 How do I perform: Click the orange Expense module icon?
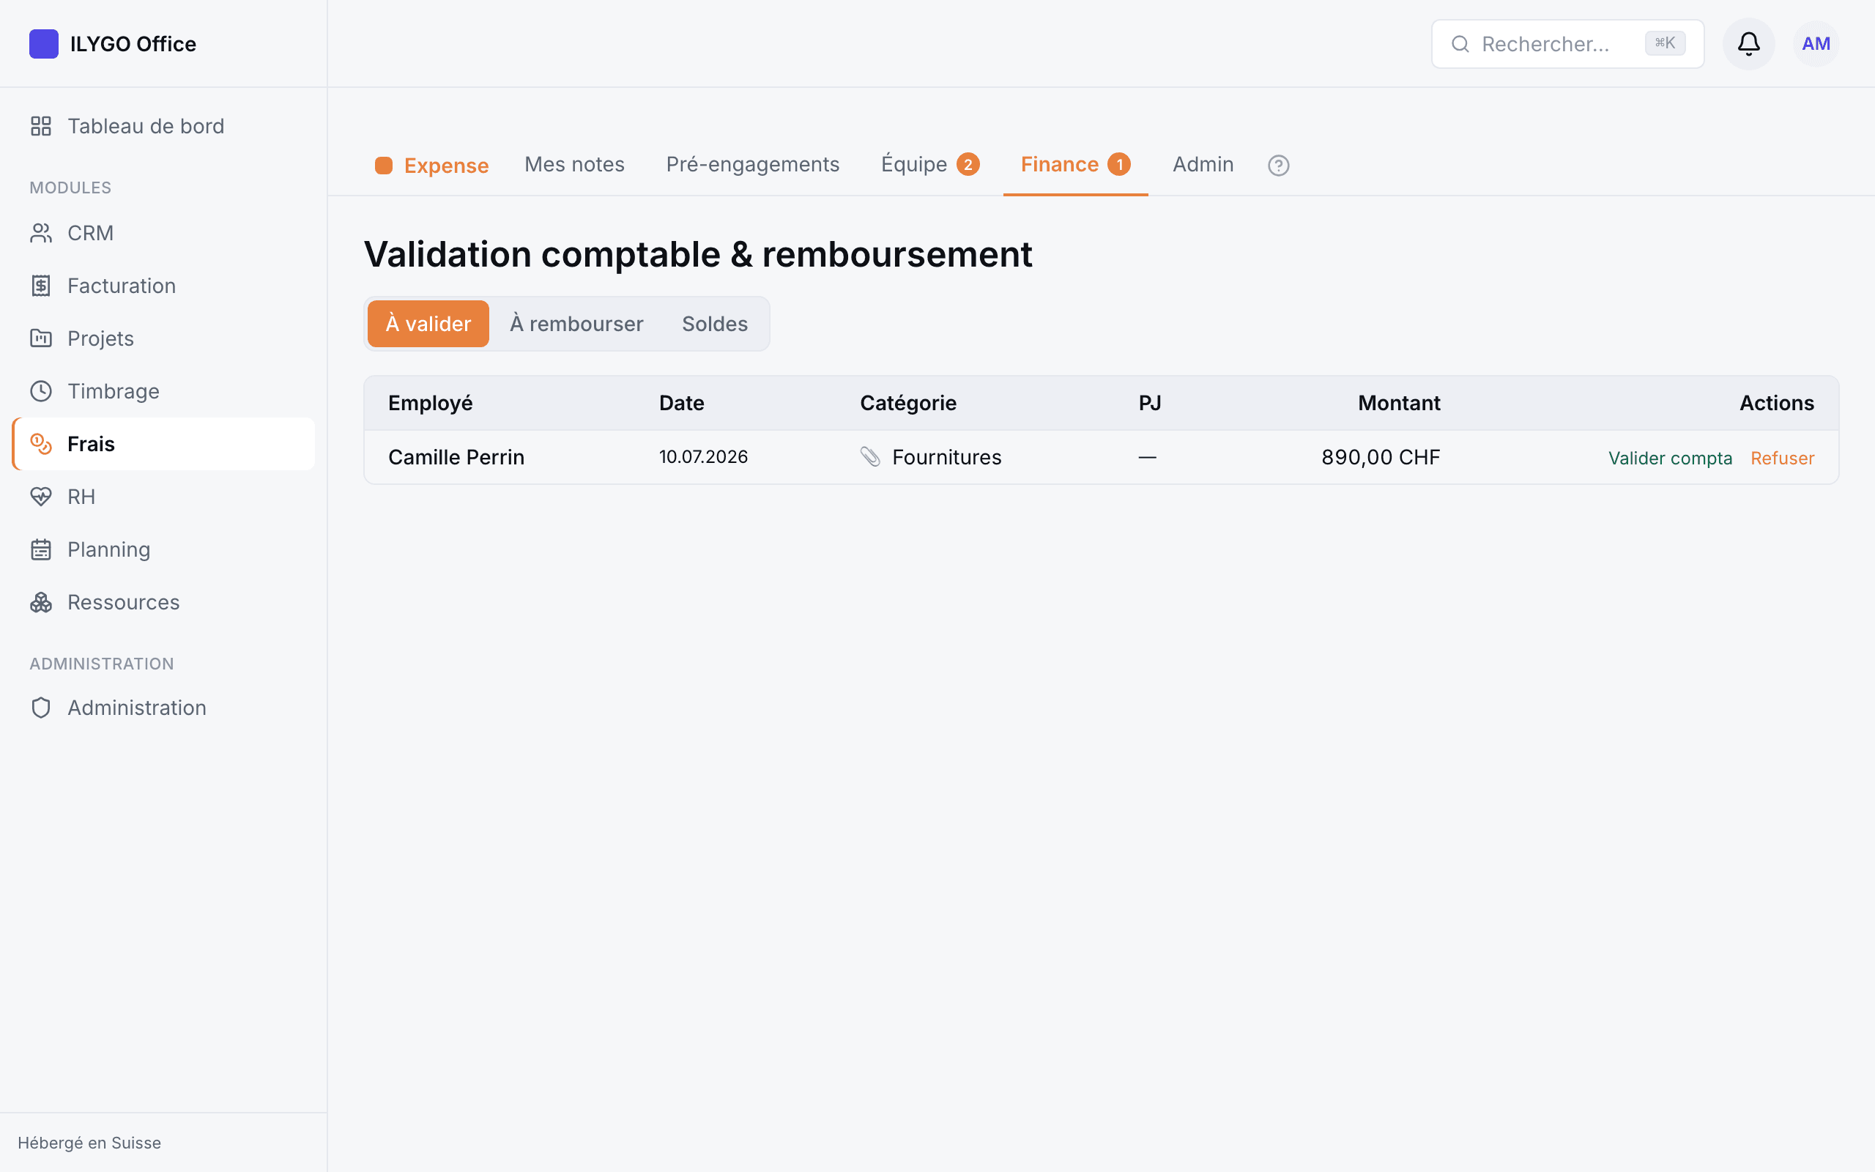tap(384, 165)
